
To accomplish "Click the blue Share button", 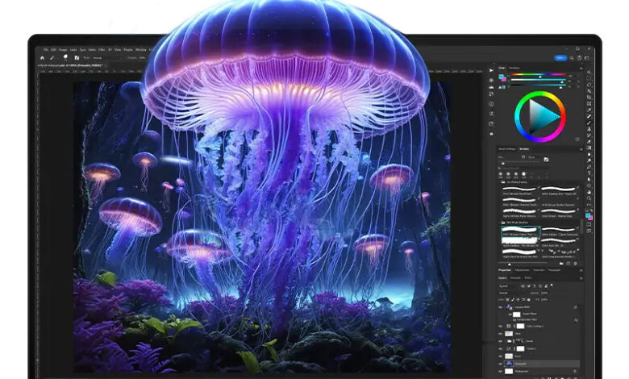I will (560, 58).
